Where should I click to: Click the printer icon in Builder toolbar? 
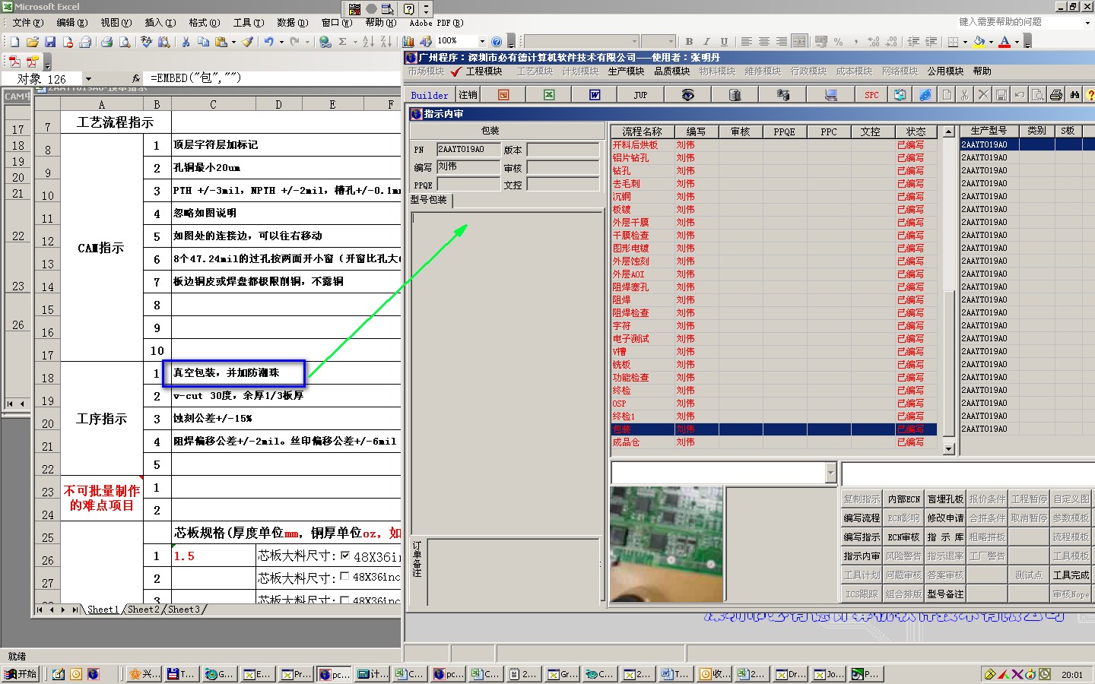coord(1056,95)
